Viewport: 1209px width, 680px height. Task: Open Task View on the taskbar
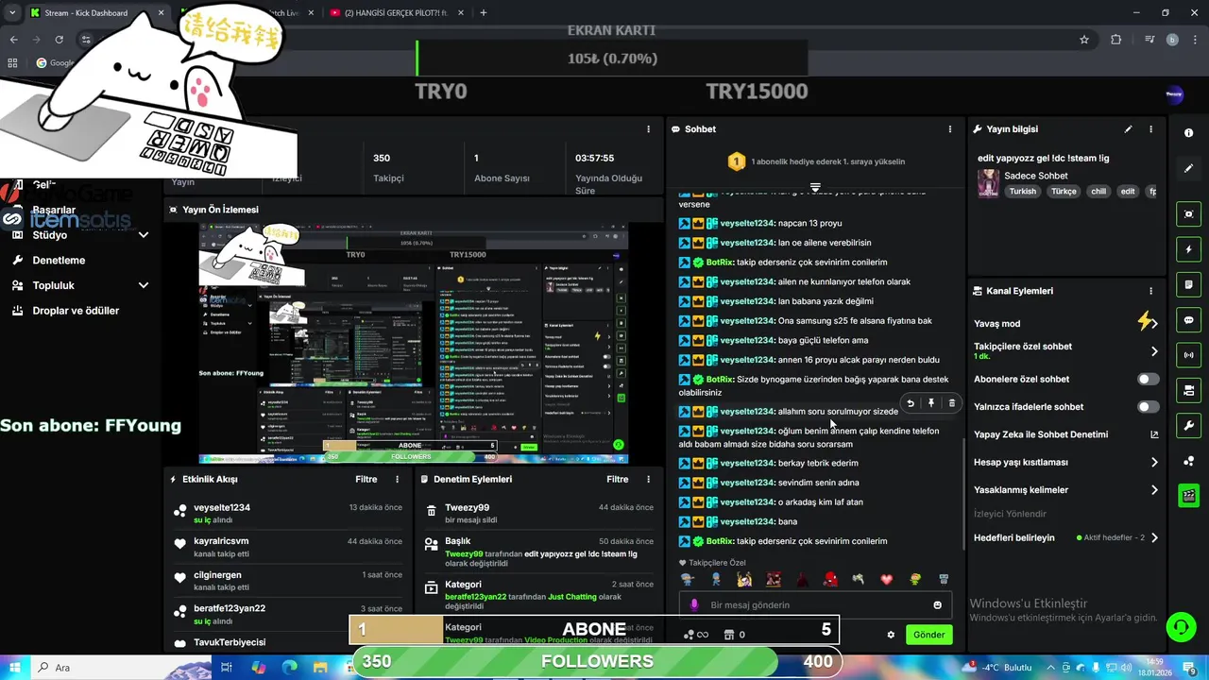pos(227,668)
